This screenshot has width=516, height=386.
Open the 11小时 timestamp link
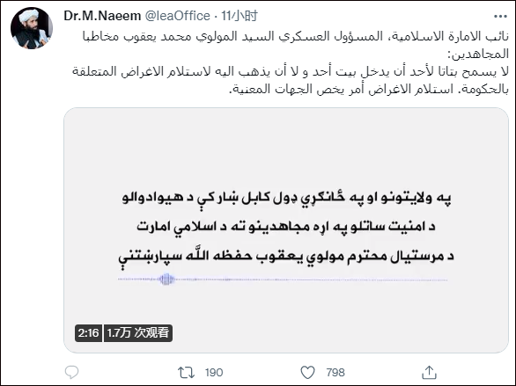coord(240,16)
